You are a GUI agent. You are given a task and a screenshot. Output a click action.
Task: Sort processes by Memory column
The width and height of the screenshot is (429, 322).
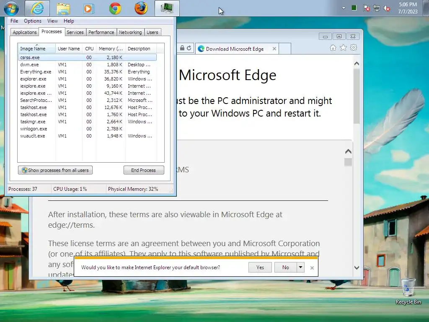[x=111, y=49]
